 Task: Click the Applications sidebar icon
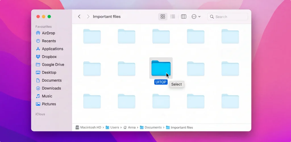point(38,49)
